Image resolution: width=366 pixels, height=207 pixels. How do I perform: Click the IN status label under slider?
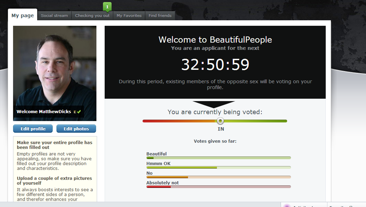point(221,129)
